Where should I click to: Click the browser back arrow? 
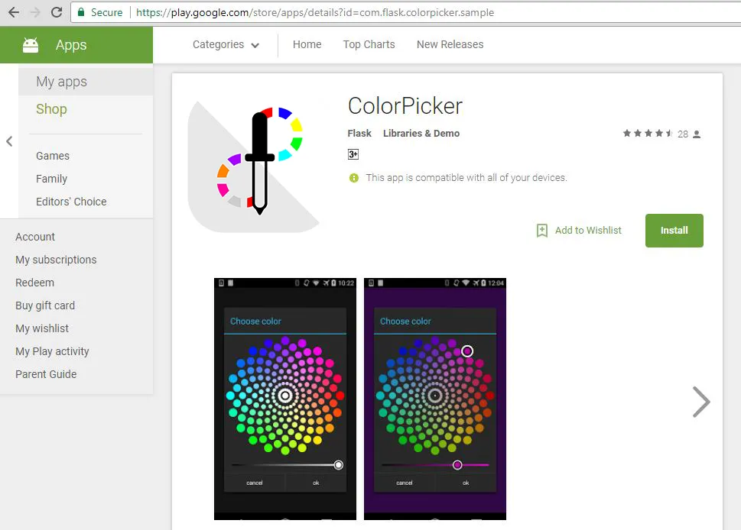tap(14, 12)
